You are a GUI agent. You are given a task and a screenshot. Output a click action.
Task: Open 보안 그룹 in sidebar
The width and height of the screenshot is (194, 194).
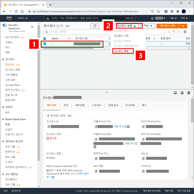tap(10, 147)
